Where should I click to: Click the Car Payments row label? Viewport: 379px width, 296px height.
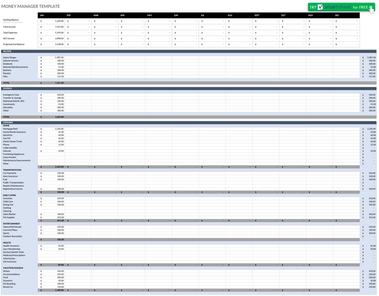coord(10,173)
